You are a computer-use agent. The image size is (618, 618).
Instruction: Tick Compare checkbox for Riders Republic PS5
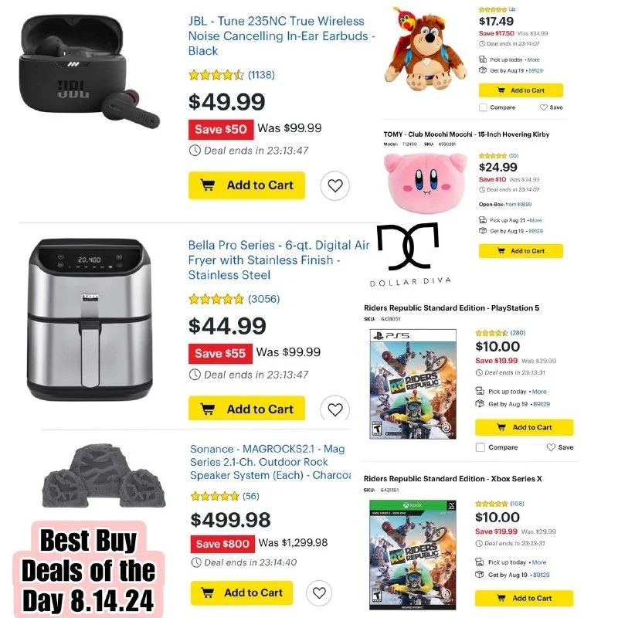coord(480,447)
